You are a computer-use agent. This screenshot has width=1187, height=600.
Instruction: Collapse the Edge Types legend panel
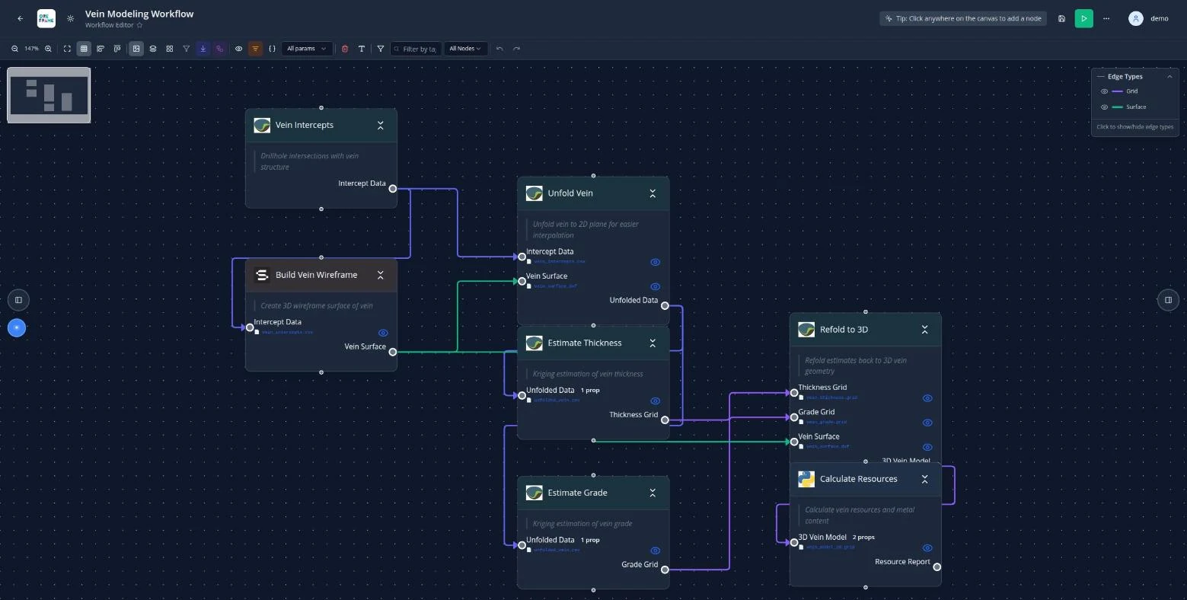click(1169, 76)
